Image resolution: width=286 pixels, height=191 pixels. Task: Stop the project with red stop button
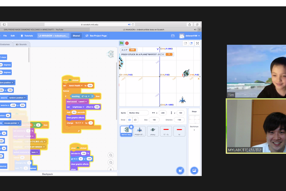click(127, 43)
